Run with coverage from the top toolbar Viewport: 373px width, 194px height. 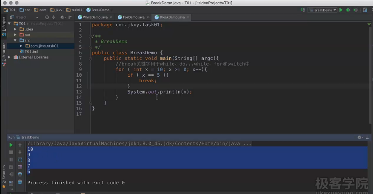pos(355,10)
